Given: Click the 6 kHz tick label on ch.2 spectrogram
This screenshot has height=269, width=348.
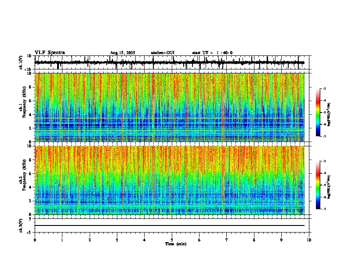Looking at the screenshot, I should coord(31,174).
